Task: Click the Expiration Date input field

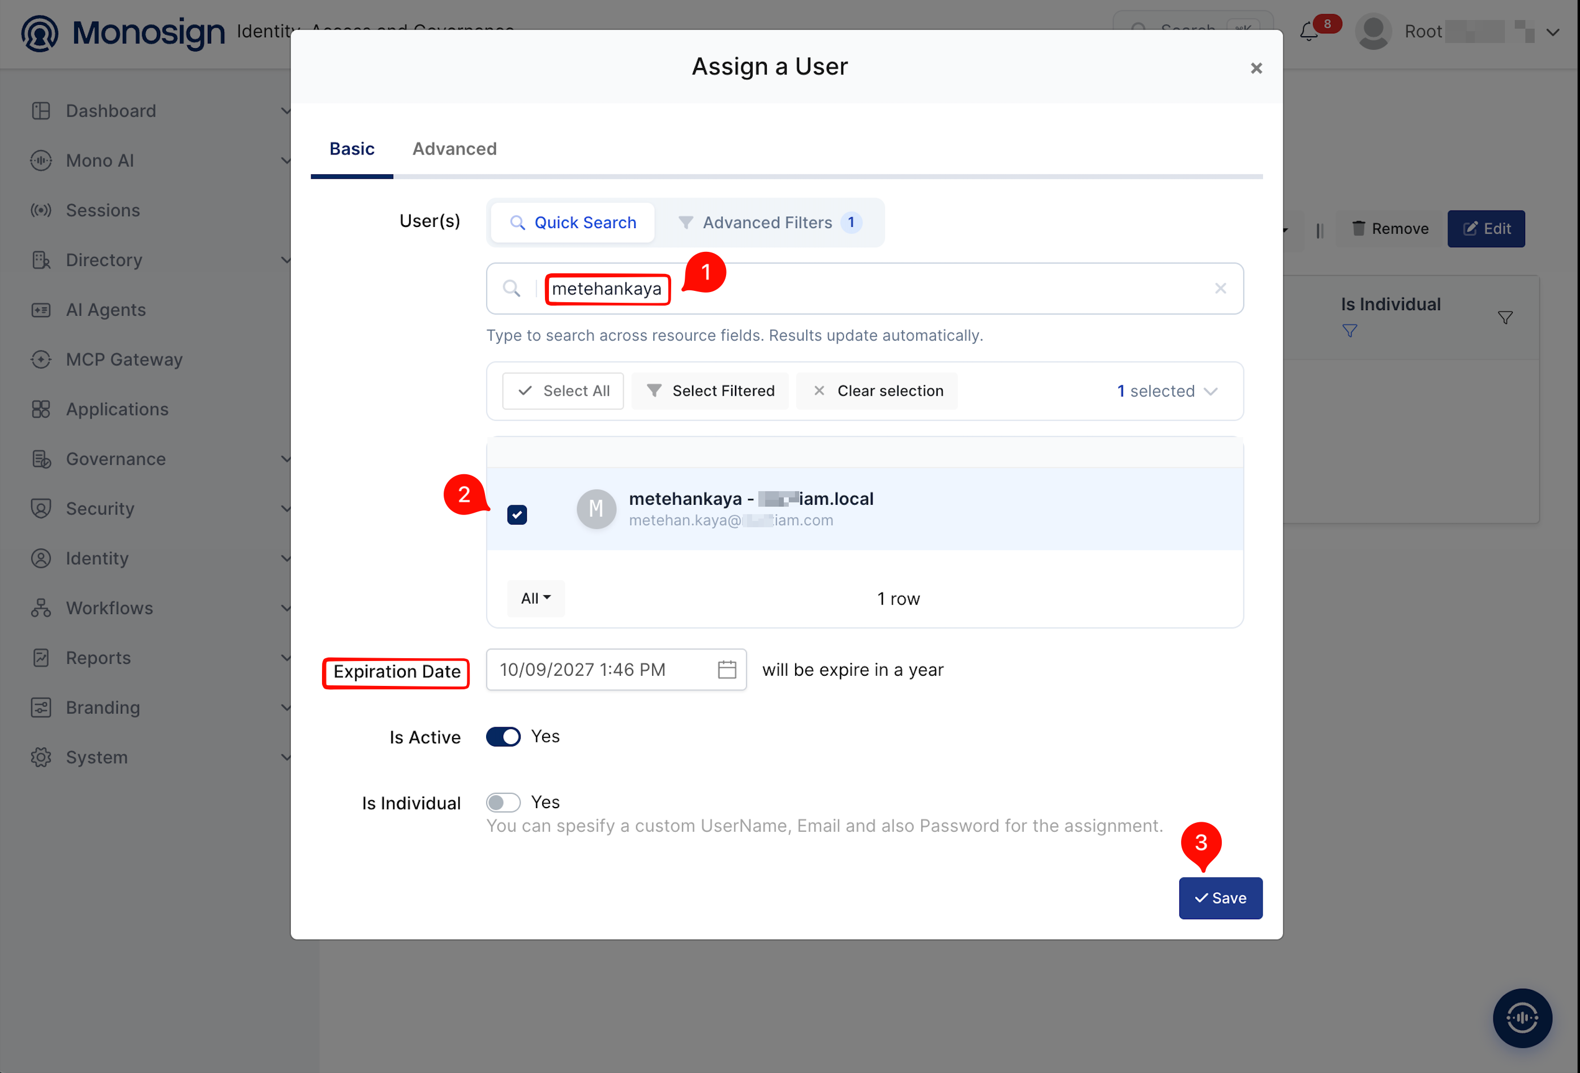Action: (616, 669)
